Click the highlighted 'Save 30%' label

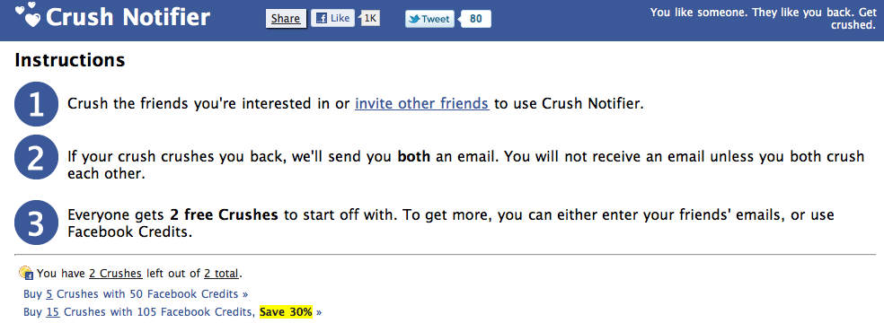click(286, 311)
